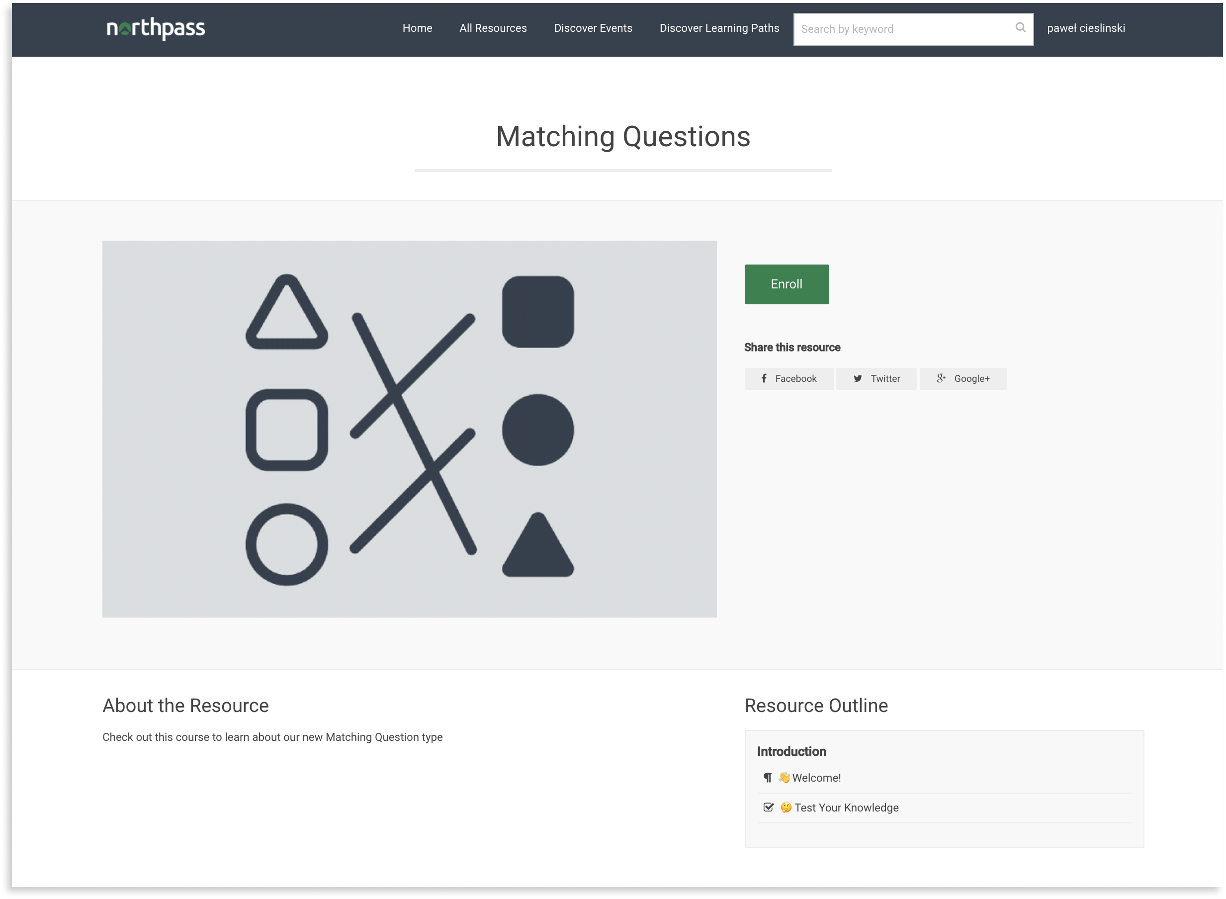Navigate to Discover Learning Paths
1226x899 pixels.
point(719,28)
